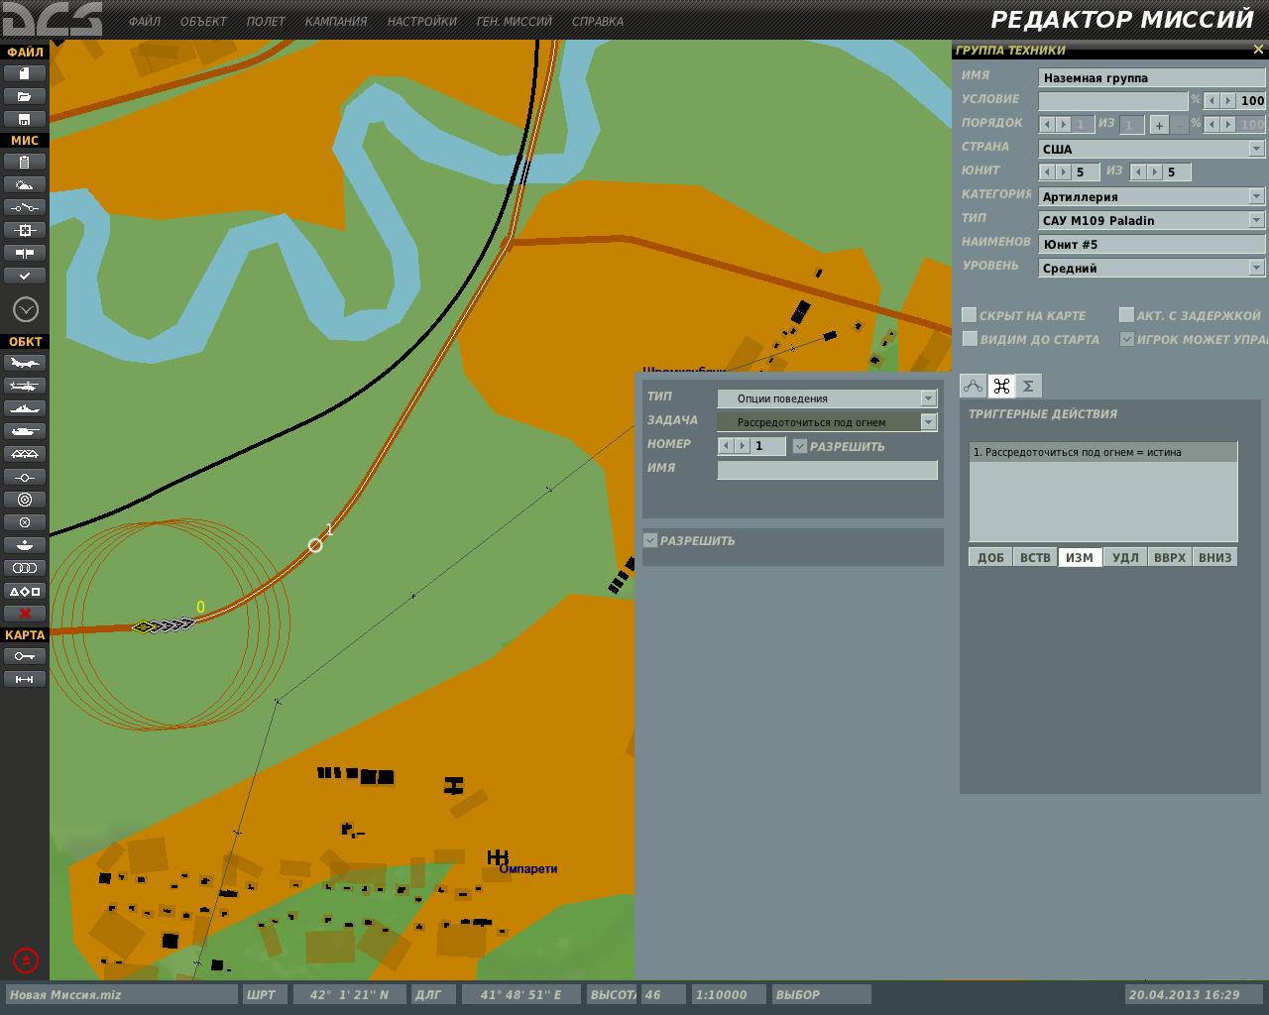Open the weather settings icon
The image size is (1269, 1015).
pos(25,184)
